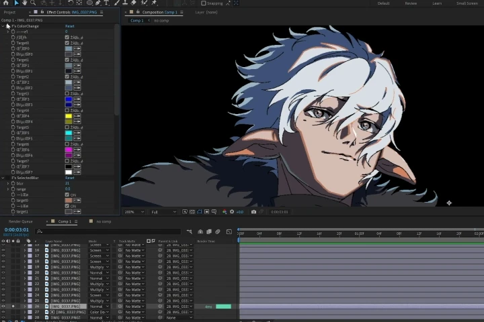Viewport: 484px width, 322px height.
Task: Click the Home icon in the toolbar
Action: pyautogui.click(x=6, y=3)
